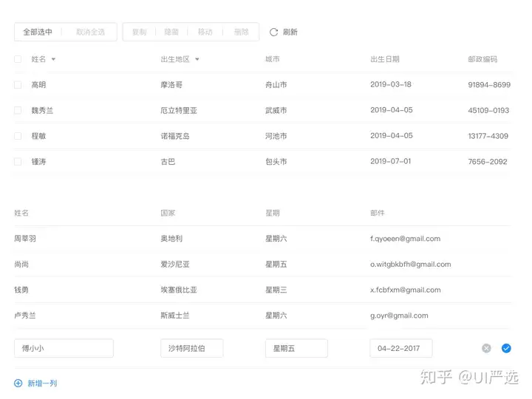The width and height of the screenshot is (532, 399).
Task: Click the 移动 toolbar button
Action: [205, 32]
